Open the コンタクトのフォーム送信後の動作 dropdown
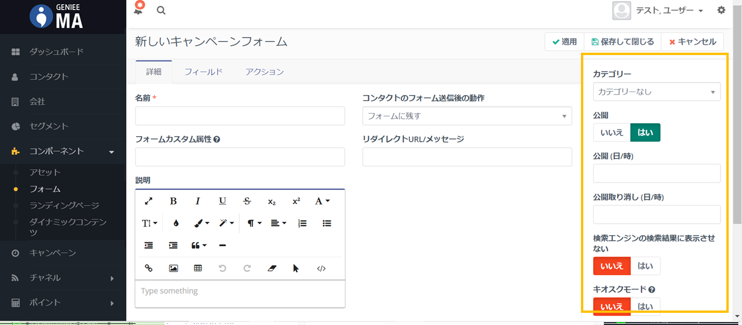Screen dimensions: 742x325 tap(467, 116)
